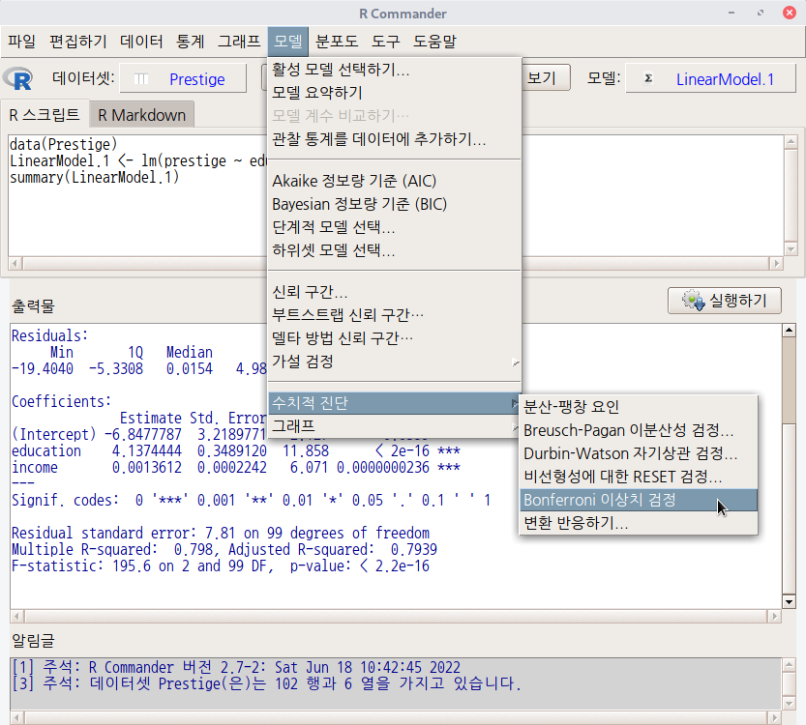Choose 활성 모델 선택하기 menu entry
The width and height of the screenshot is (806, 725).
394,70
